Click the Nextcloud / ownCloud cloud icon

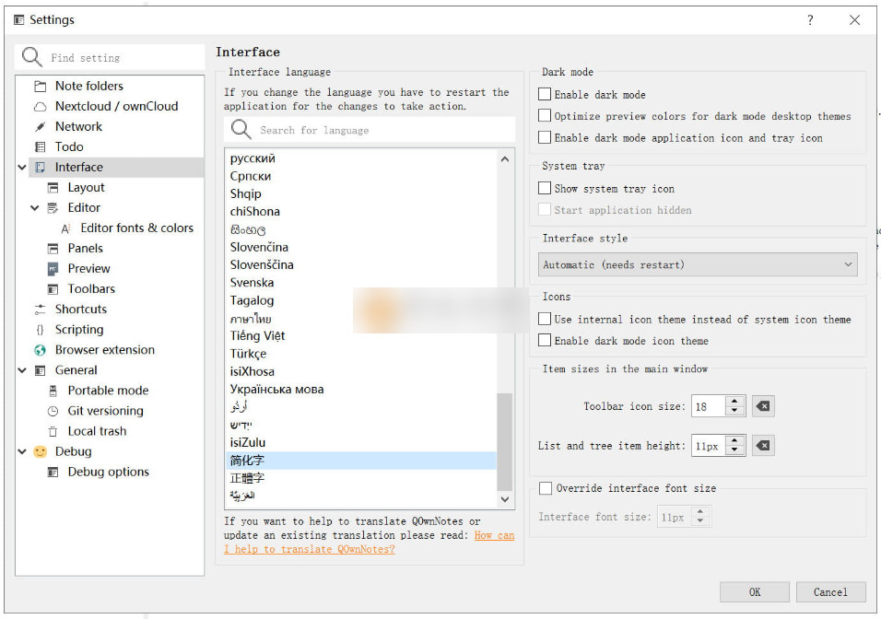tap(40, 107)
